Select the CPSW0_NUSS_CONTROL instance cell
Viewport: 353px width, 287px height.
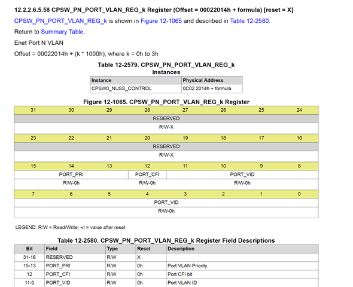pos(136,88)
